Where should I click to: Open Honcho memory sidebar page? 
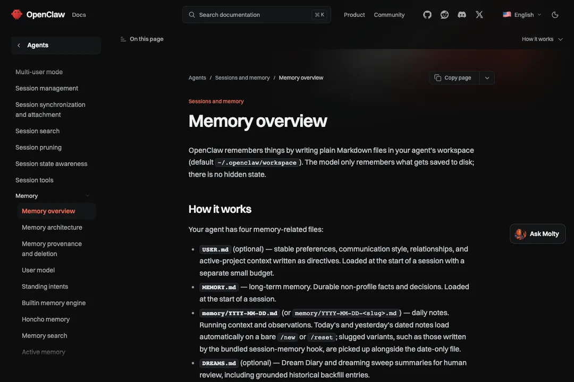click(x=46, y=319)
